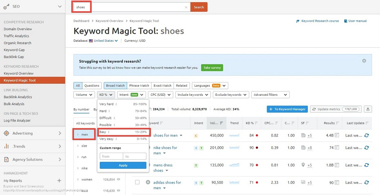This screenshot has height=195, width=380.
Task: Open the CPC (USD) filter dropdown
Action: coord(161,95)
